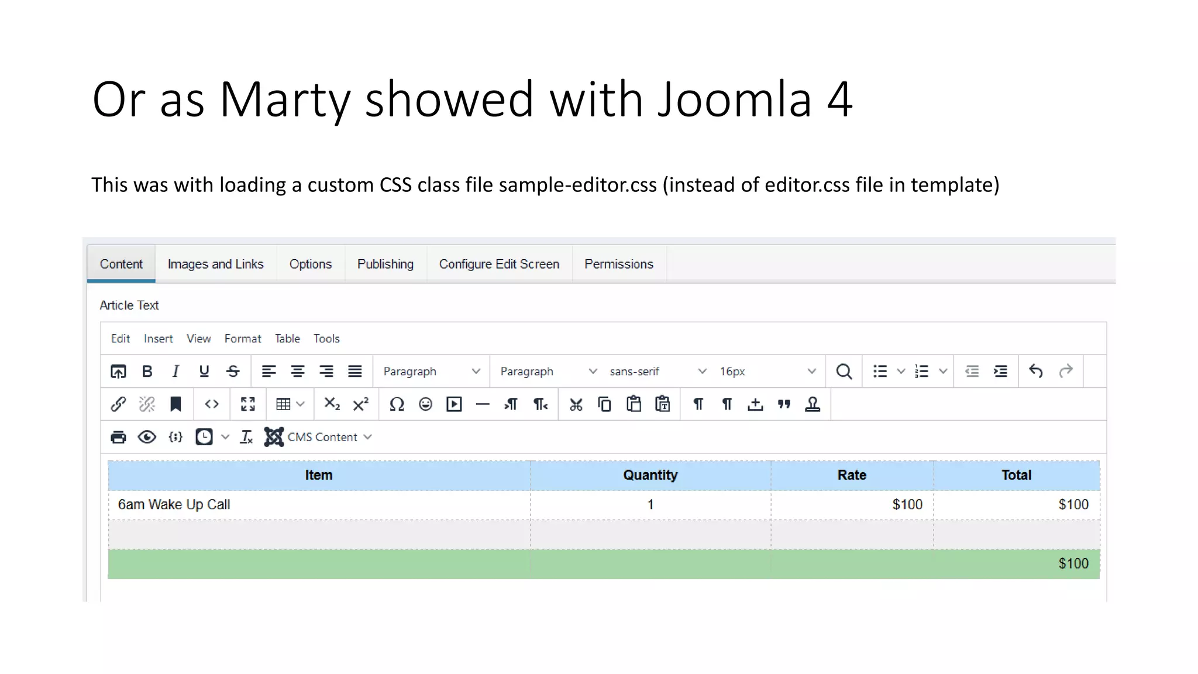The image size is (1198, 674).
Task: Switch to the Content tab
Action: point(121,264)
